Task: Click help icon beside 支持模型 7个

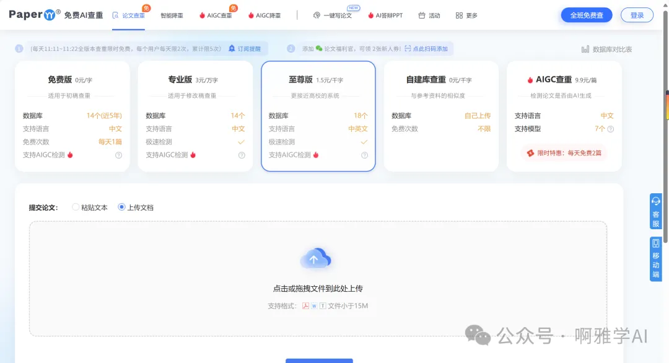Action: click(611, 129)
